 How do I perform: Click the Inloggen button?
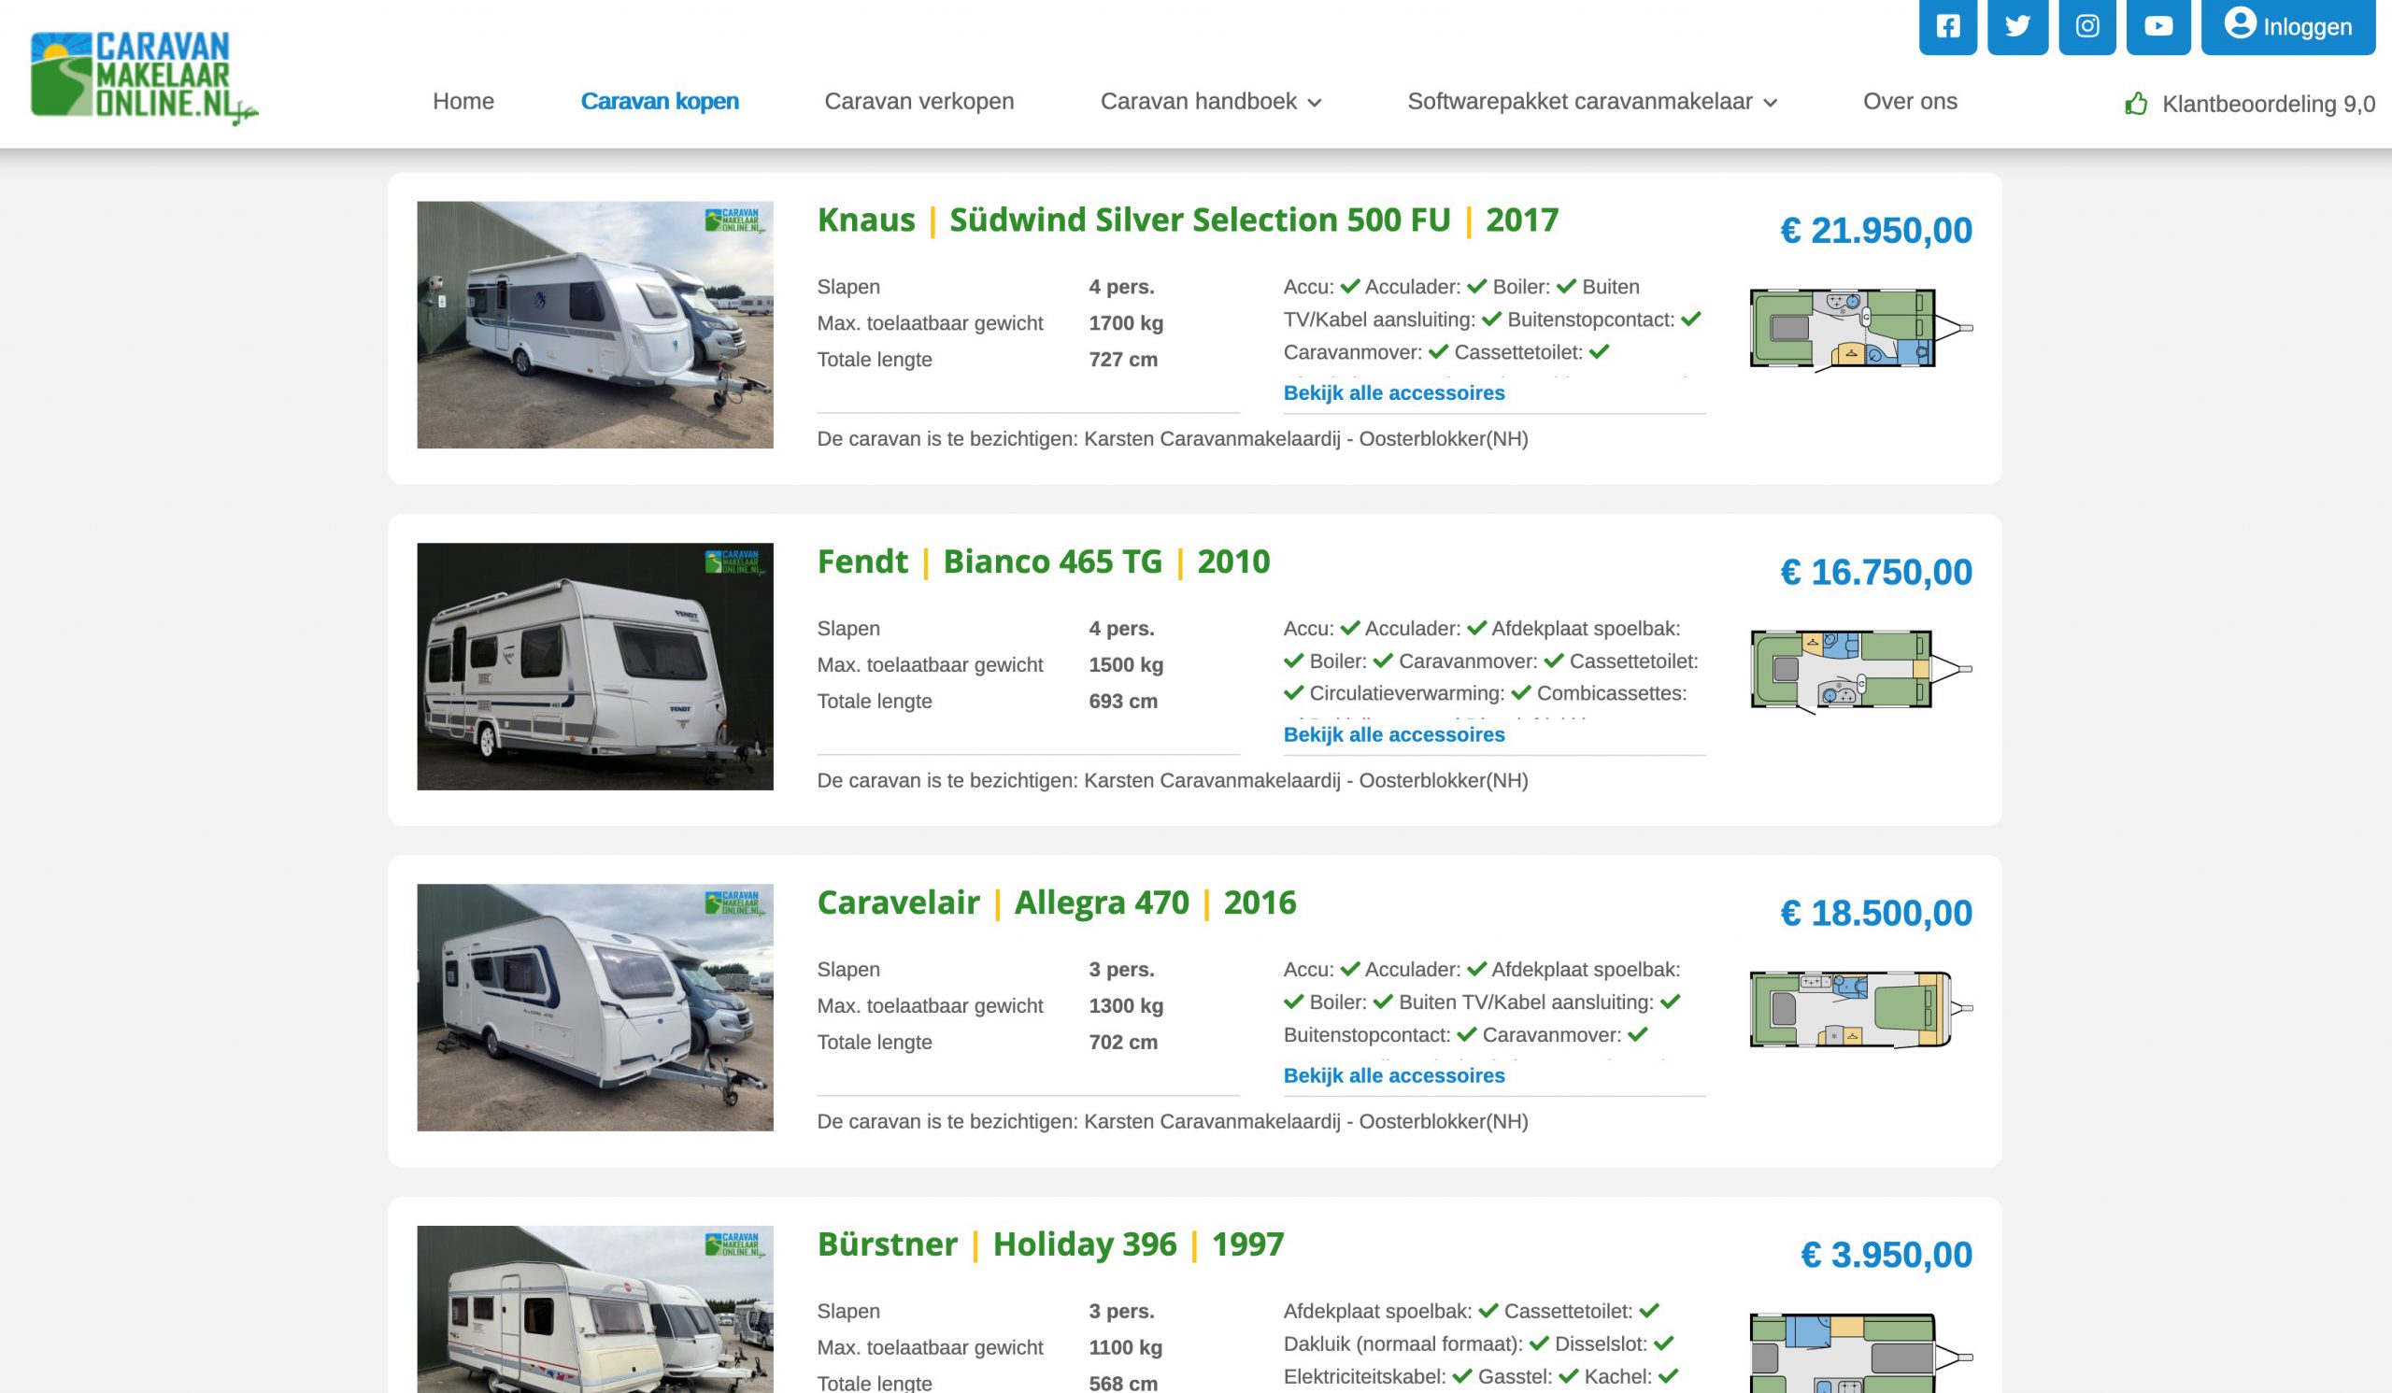(x=2287, y=25)
